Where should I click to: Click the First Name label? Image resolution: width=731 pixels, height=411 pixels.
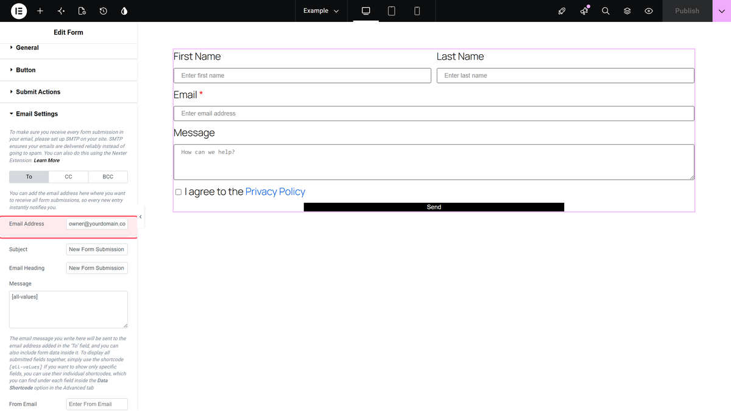tap(197, 57)
